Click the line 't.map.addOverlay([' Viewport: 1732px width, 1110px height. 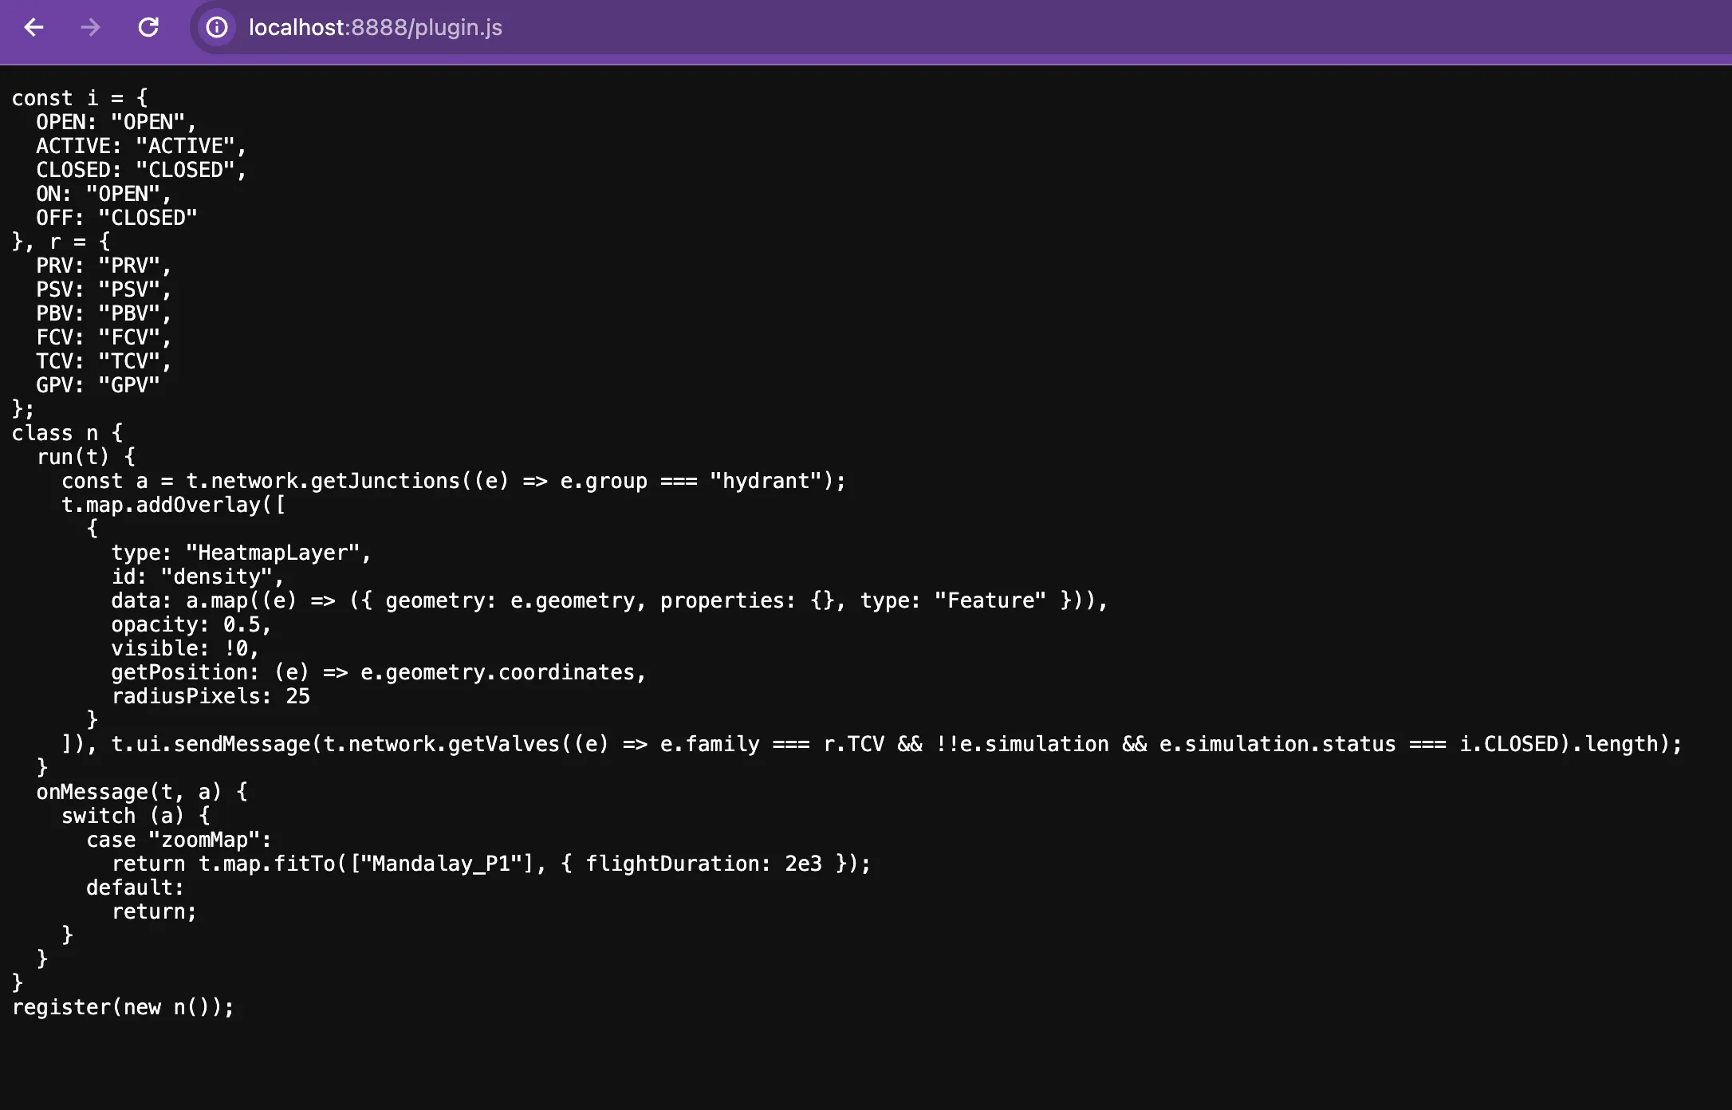[173, 505]
